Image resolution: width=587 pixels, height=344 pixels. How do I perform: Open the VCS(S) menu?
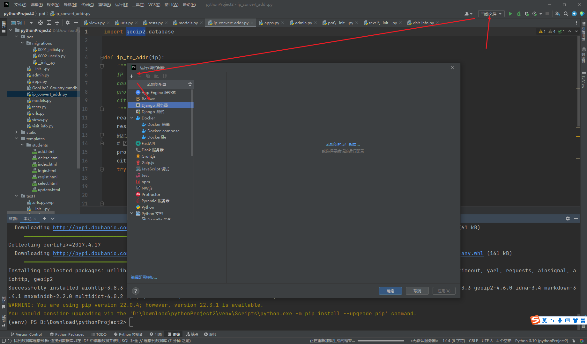tap(154, 4)
